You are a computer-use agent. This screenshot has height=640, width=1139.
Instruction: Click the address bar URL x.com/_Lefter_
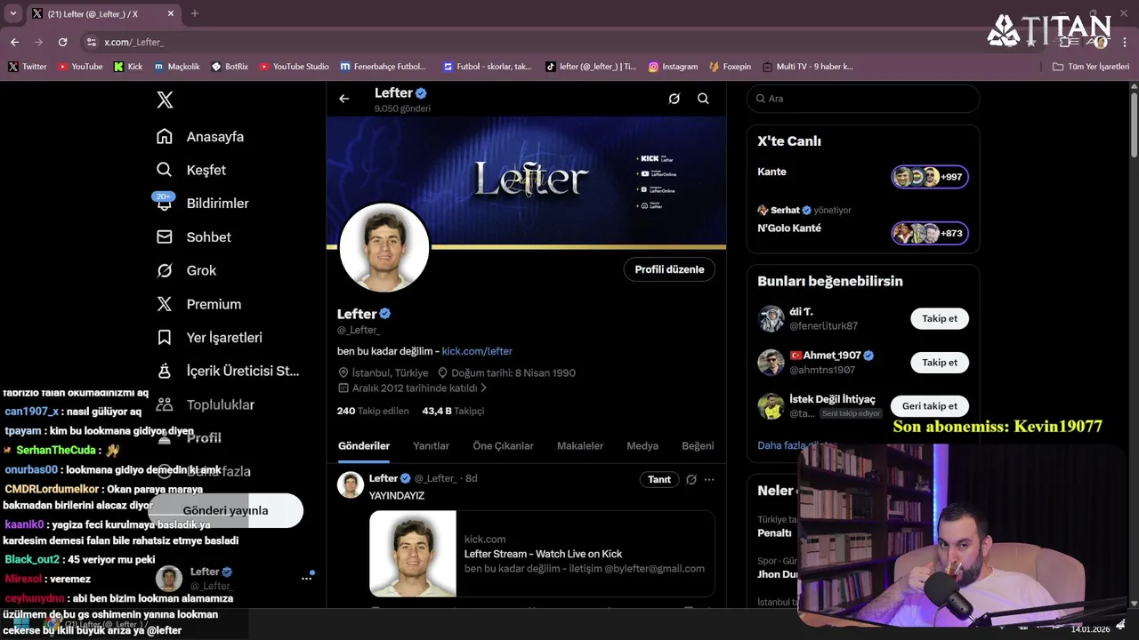click(133, 42)
